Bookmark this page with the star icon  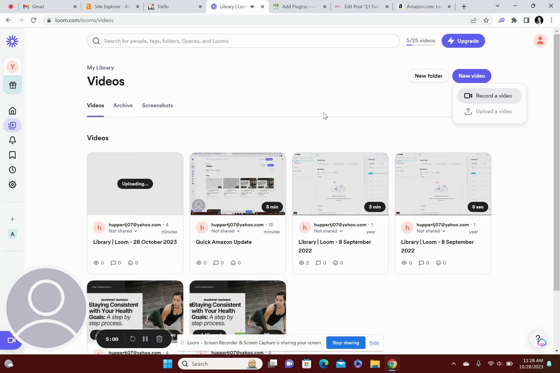486,20
